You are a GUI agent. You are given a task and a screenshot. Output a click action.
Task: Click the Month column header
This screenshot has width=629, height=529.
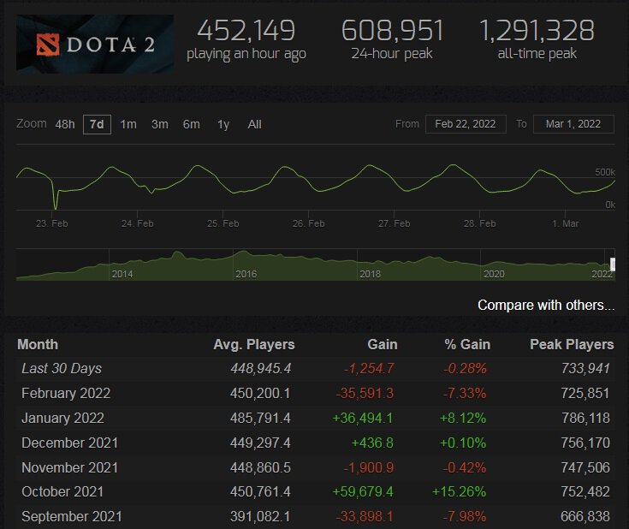pos(38,344)
